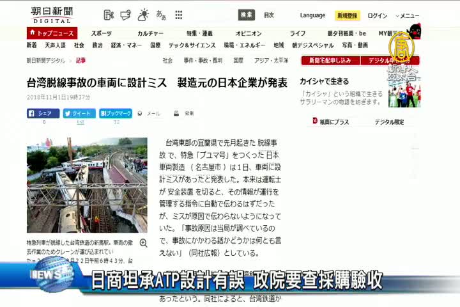Click the Asahi Shimbun Digital logo
The width and height of the screenshot is (460, 307).
pyautogui.click(x=51, y=14)
